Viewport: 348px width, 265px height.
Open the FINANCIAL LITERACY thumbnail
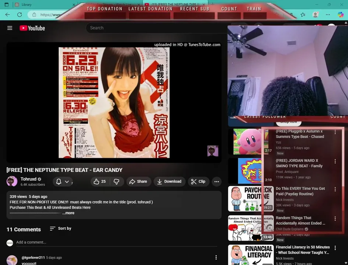click(251, 255)
